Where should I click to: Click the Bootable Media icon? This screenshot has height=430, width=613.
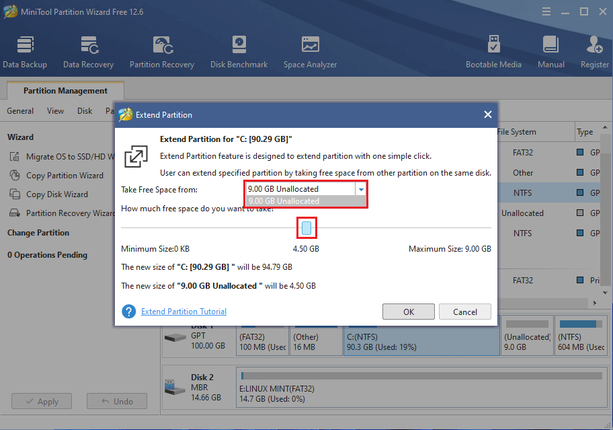click(494, 44)
